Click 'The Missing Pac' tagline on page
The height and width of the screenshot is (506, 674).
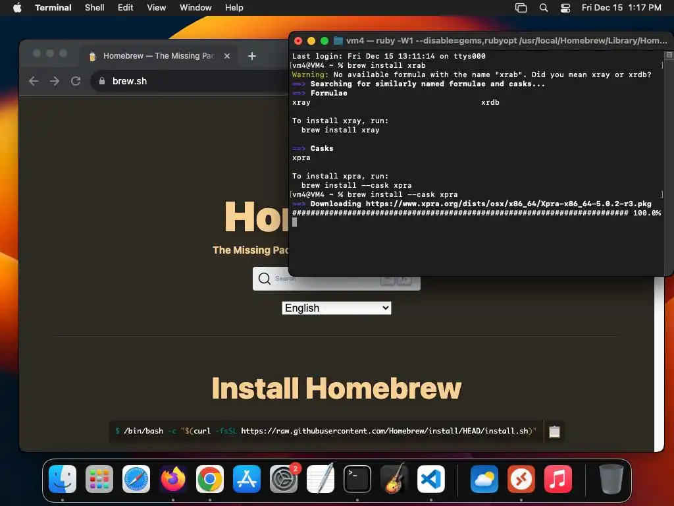pos(251,250)
